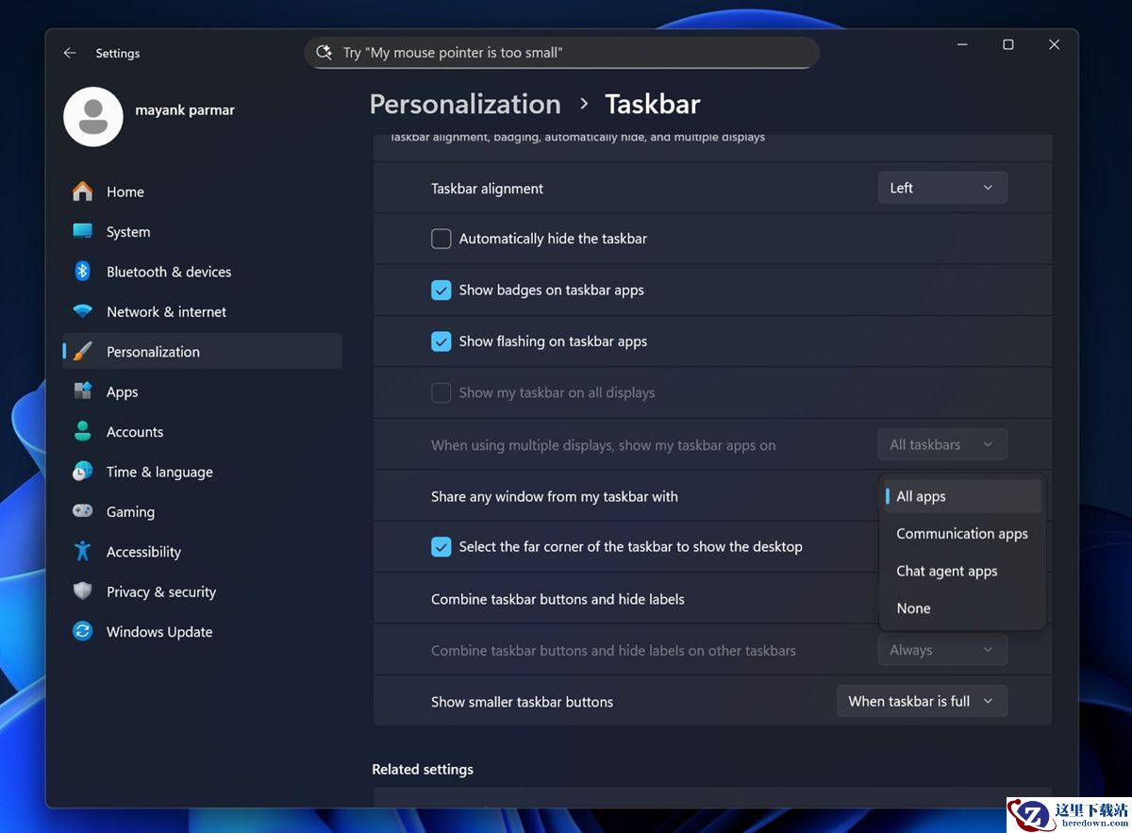Select the Network & internet Wi-Fi icon
The width and height of the screenshot is (1132, 833).
[x=83, y=311]
